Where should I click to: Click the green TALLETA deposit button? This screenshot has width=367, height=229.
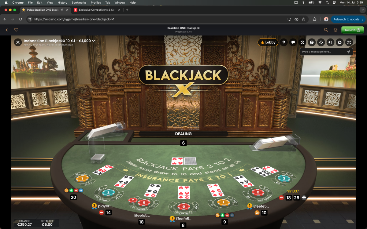coord(353,30)
